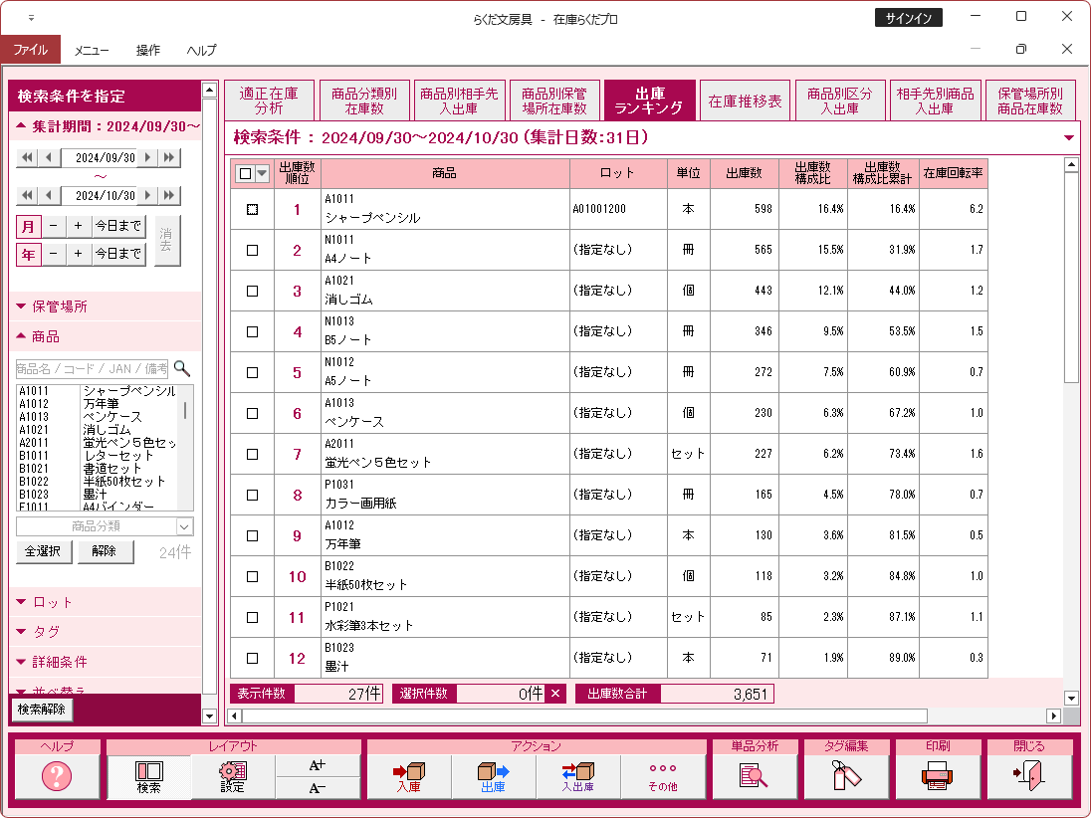1091x818 pixels.
Task: Click the product name search field
Action: (93, 368)
